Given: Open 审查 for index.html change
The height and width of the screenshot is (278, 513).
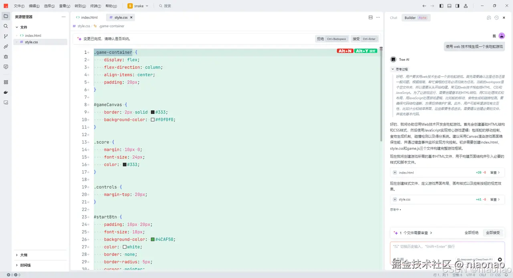Looking at the screenshot, I should pyautogui.click(x=495, y=172).
